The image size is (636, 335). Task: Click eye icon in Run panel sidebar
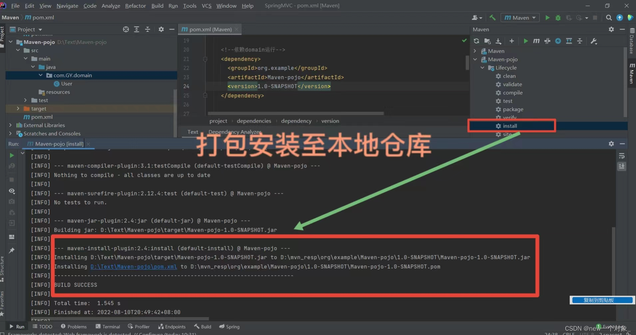[x=12, y=191]
